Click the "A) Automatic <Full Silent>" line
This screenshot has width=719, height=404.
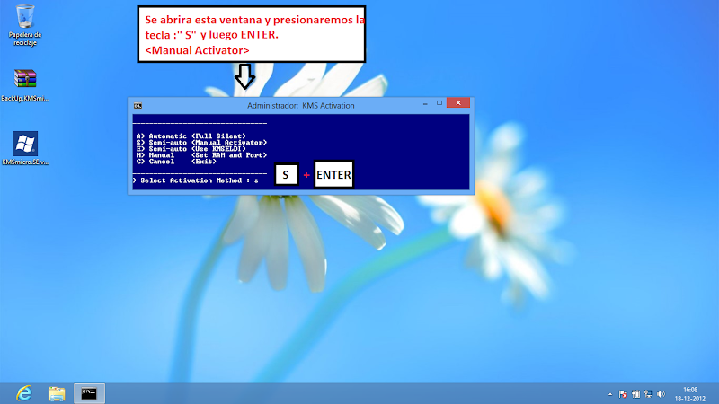[191, 136]
